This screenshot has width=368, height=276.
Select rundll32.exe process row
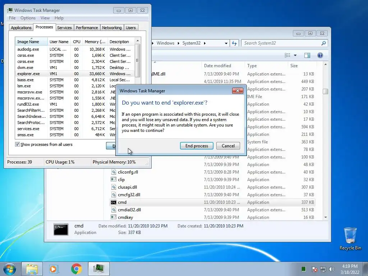[x=66, y=104]
